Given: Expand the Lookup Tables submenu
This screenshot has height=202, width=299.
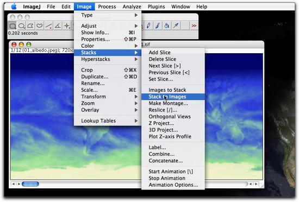Looking at the screenshot, I should [x=108, y=121].
